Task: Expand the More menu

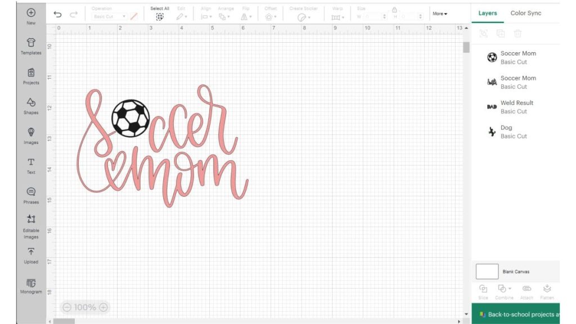Action: 440,13
